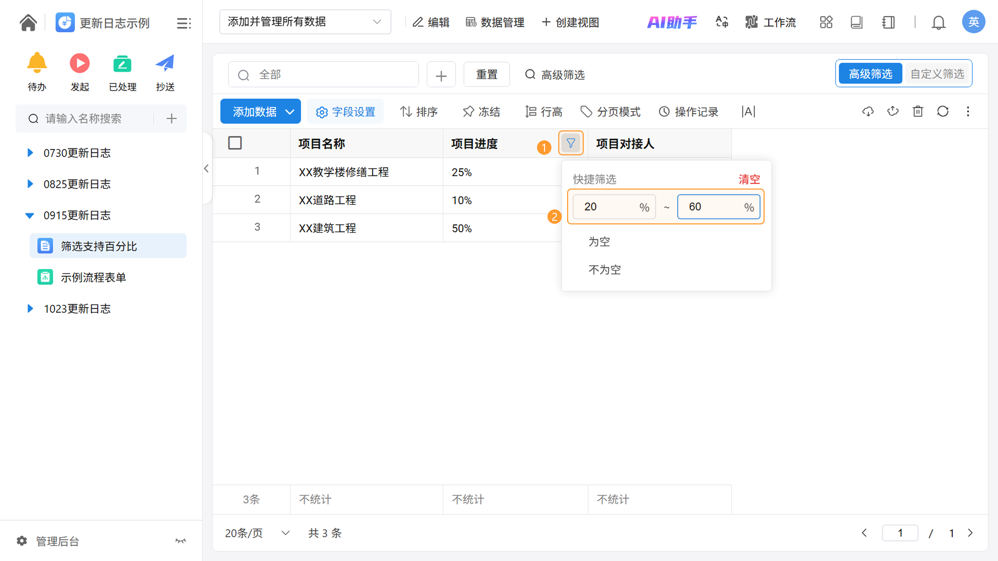Open the 添加并管理所有数据 view dropdown
The height and width of the screenshot is (561, 998).
click(x=305, y=22)
